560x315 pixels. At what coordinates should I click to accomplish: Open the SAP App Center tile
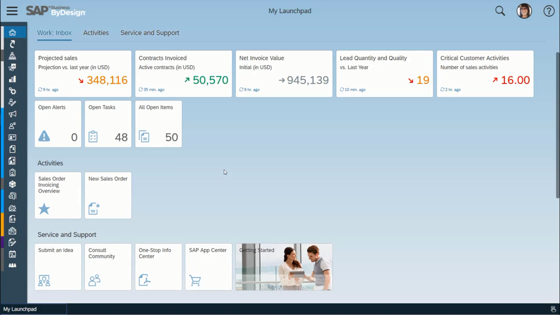click(x=209, y=267)
